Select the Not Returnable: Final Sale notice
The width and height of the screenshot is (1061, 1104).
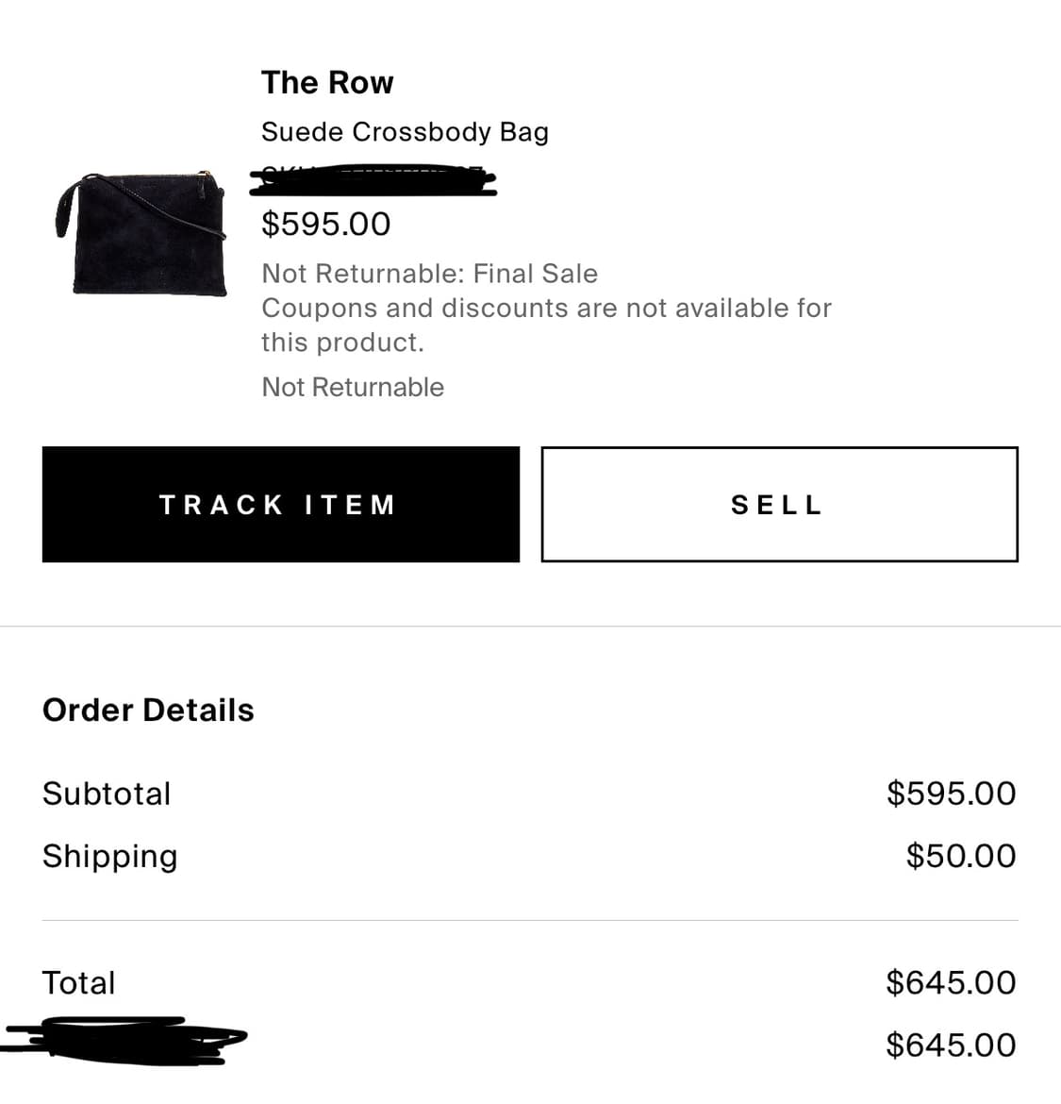(429, 274)
